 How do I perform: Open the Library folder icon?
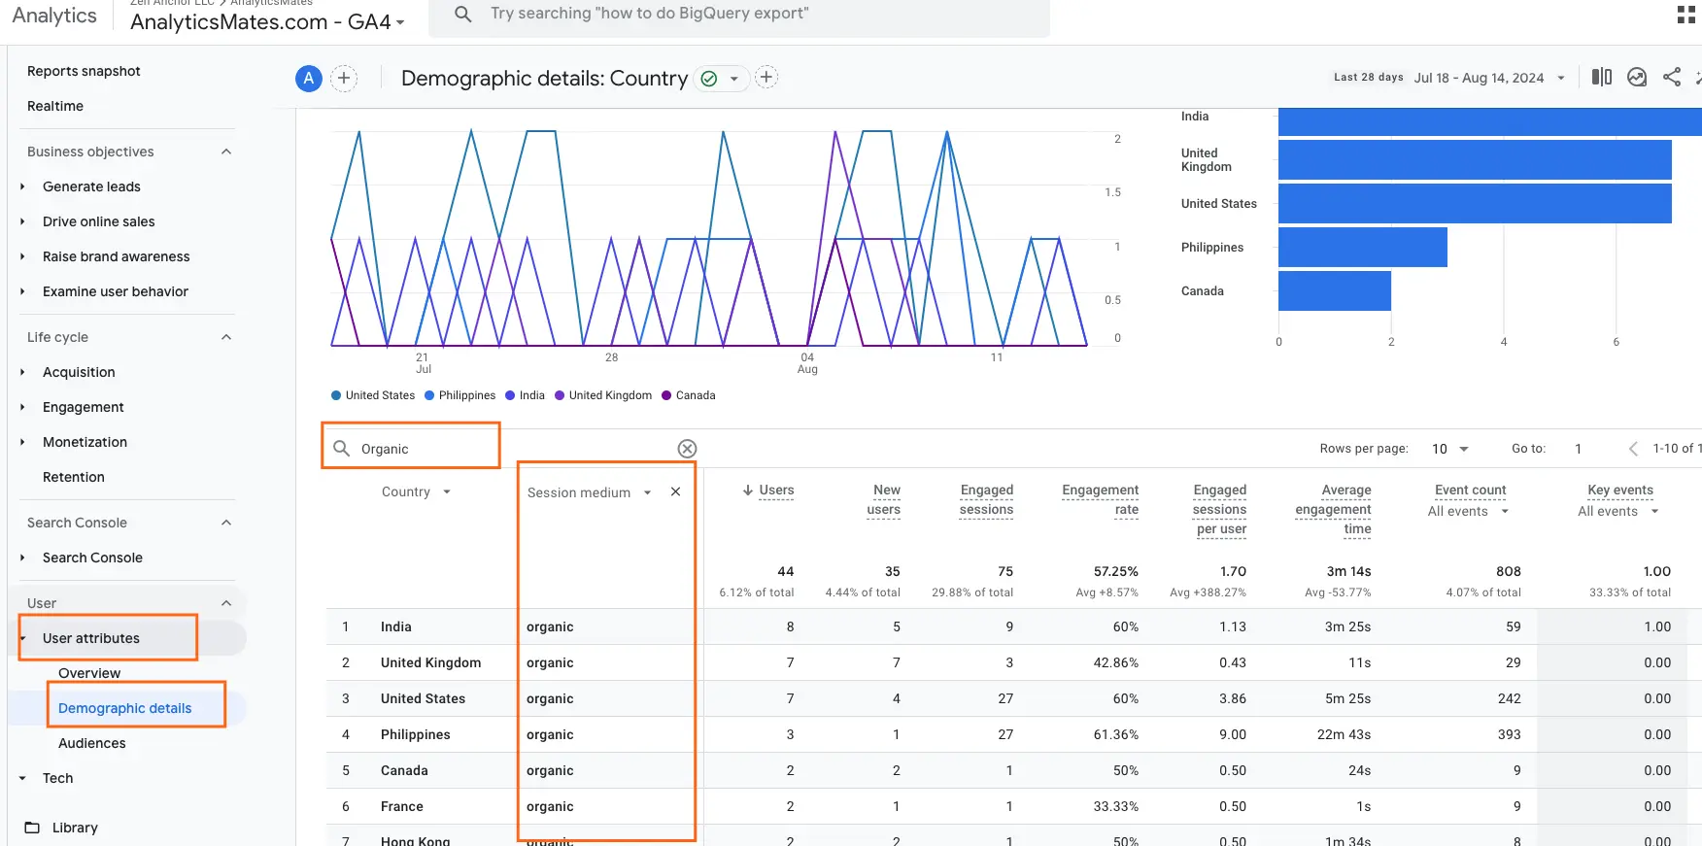click(32, 828)
